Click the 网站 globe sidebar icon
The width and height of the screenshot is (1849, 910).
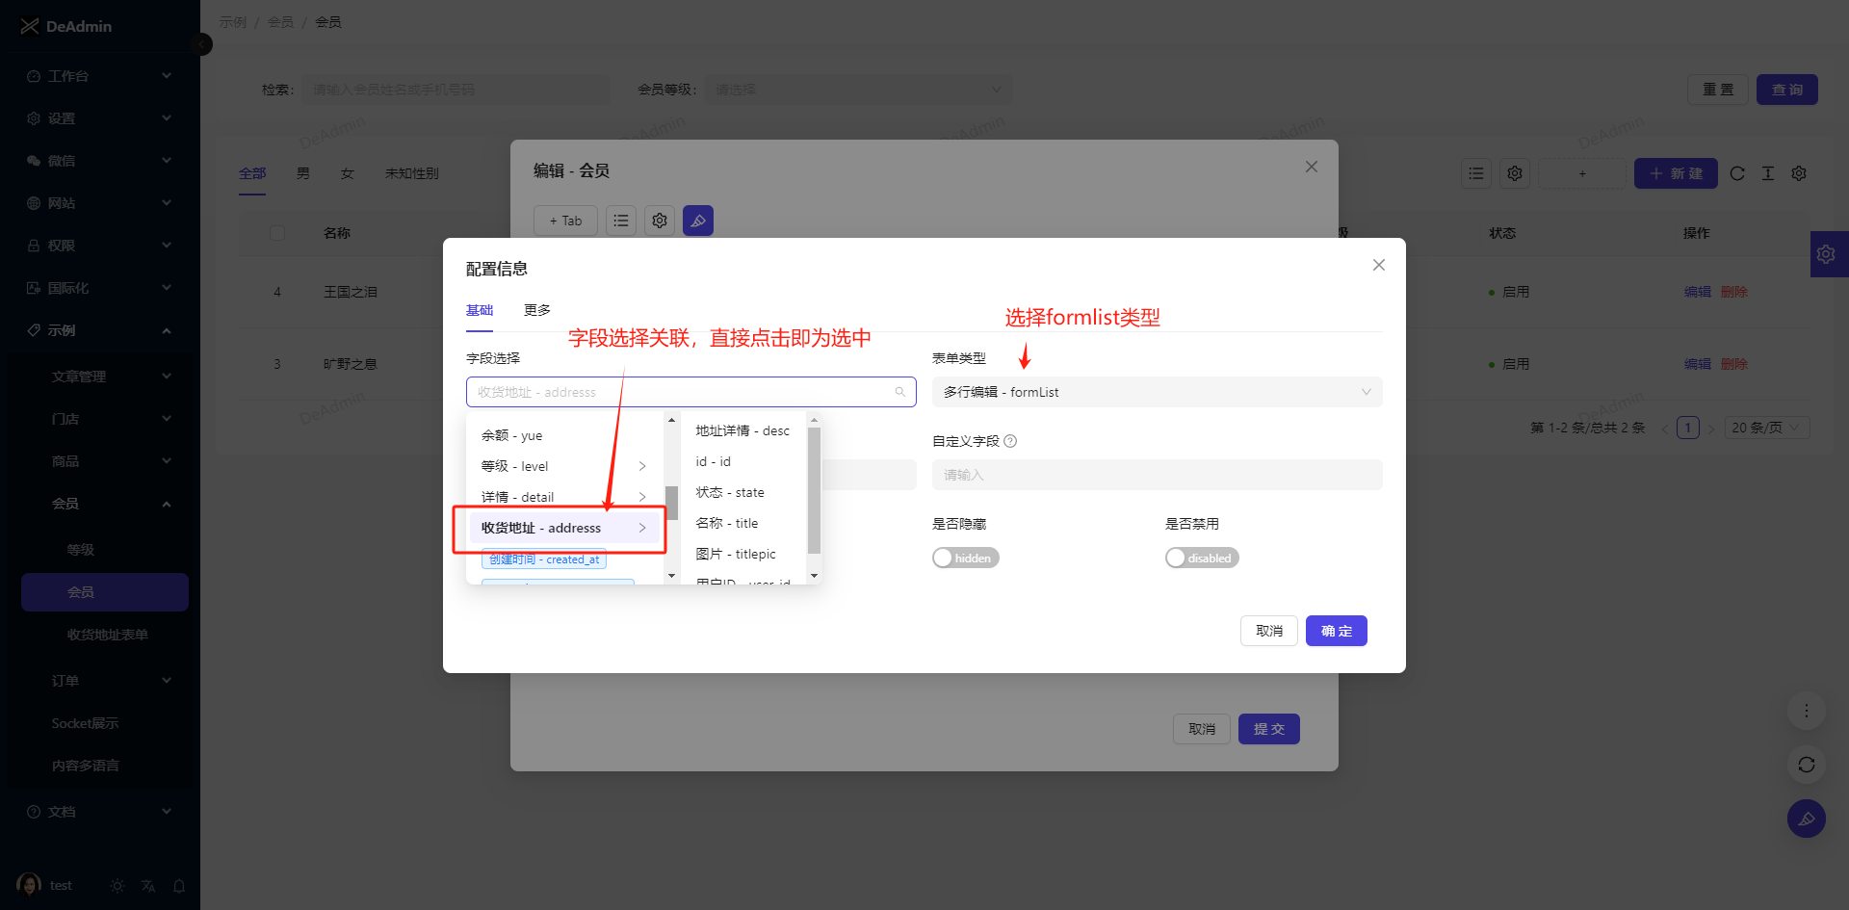click(34, 203)
